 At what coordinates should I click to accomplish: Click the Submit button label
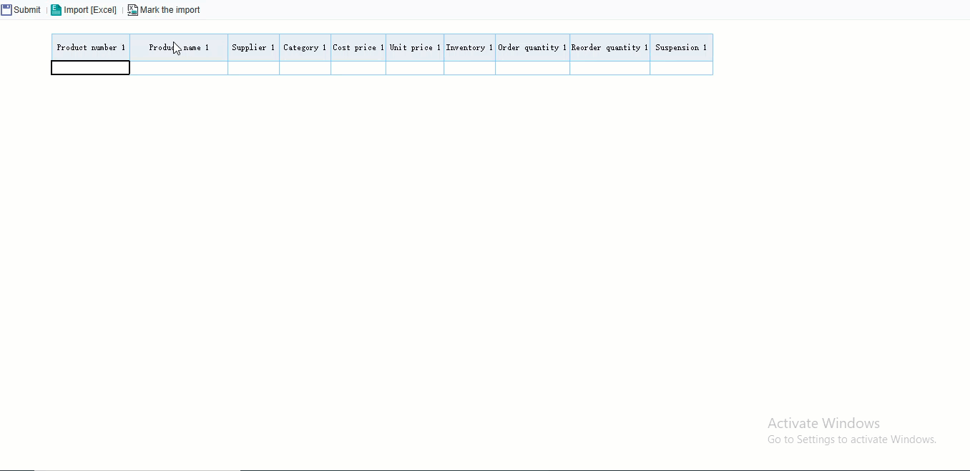(27, 10)
